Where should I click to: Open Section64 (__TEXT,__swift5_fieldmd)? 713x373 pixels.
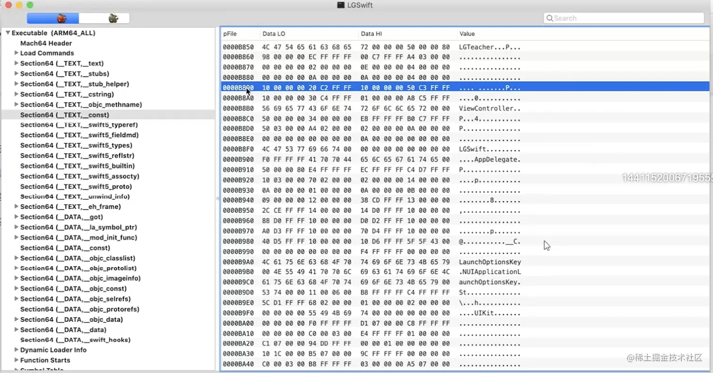[x=79, y=135]
